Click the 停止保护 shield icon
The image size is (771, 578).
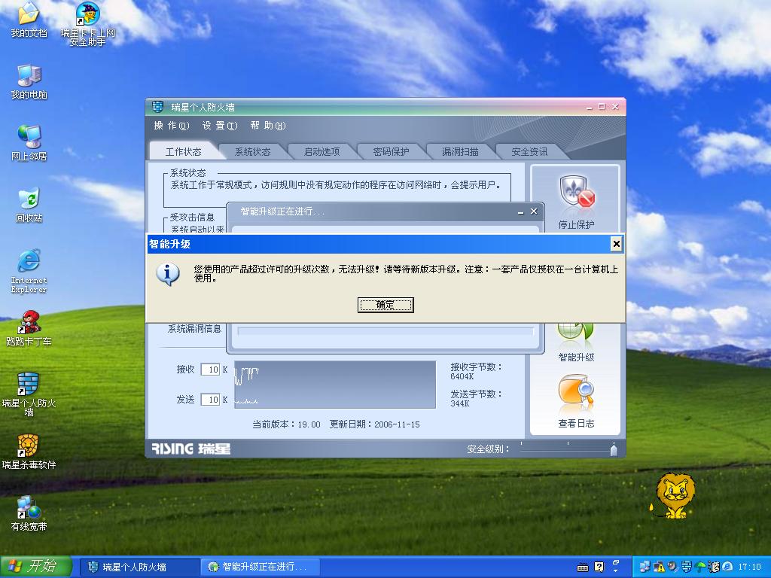pyautogui.click(x=576, y=192)
